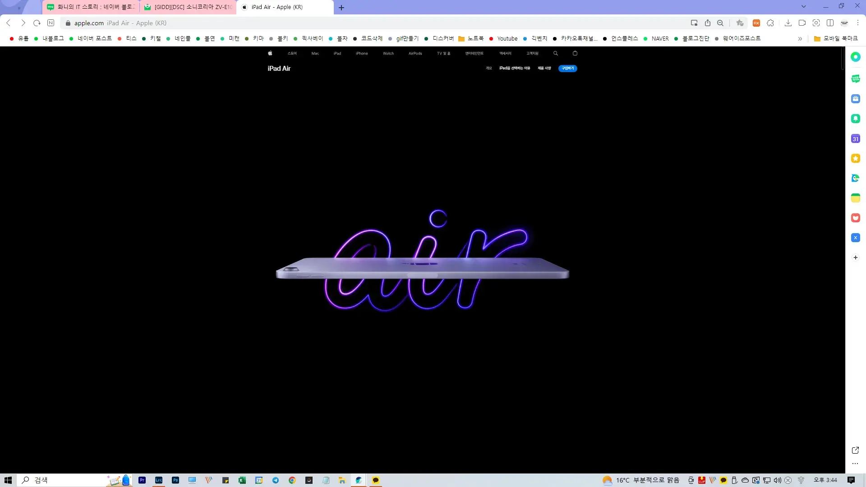Open the NAVER bookmark

point(656,39)
